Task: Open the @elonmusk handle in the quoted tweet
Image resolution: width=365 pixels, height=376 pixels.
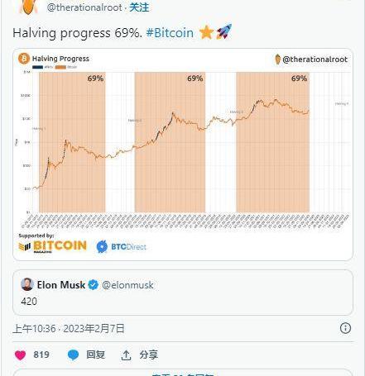Action: tap(127, 285)
